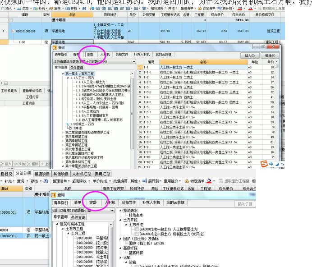Click the 存档 icon in the upper toolbar

pyautogui.click(x=68, y=9)
